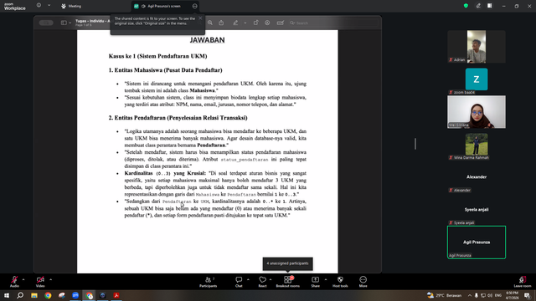This screenshot has height=301, width=536.
Task: Click the '4 unassigned participants' tooltip
Action: click(287, 263)
